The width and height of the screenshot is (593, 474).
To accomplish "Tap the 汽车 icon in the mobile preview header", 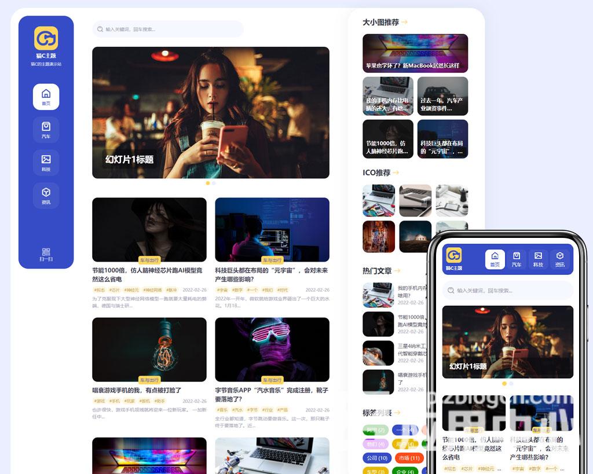I will coord(516,259).
